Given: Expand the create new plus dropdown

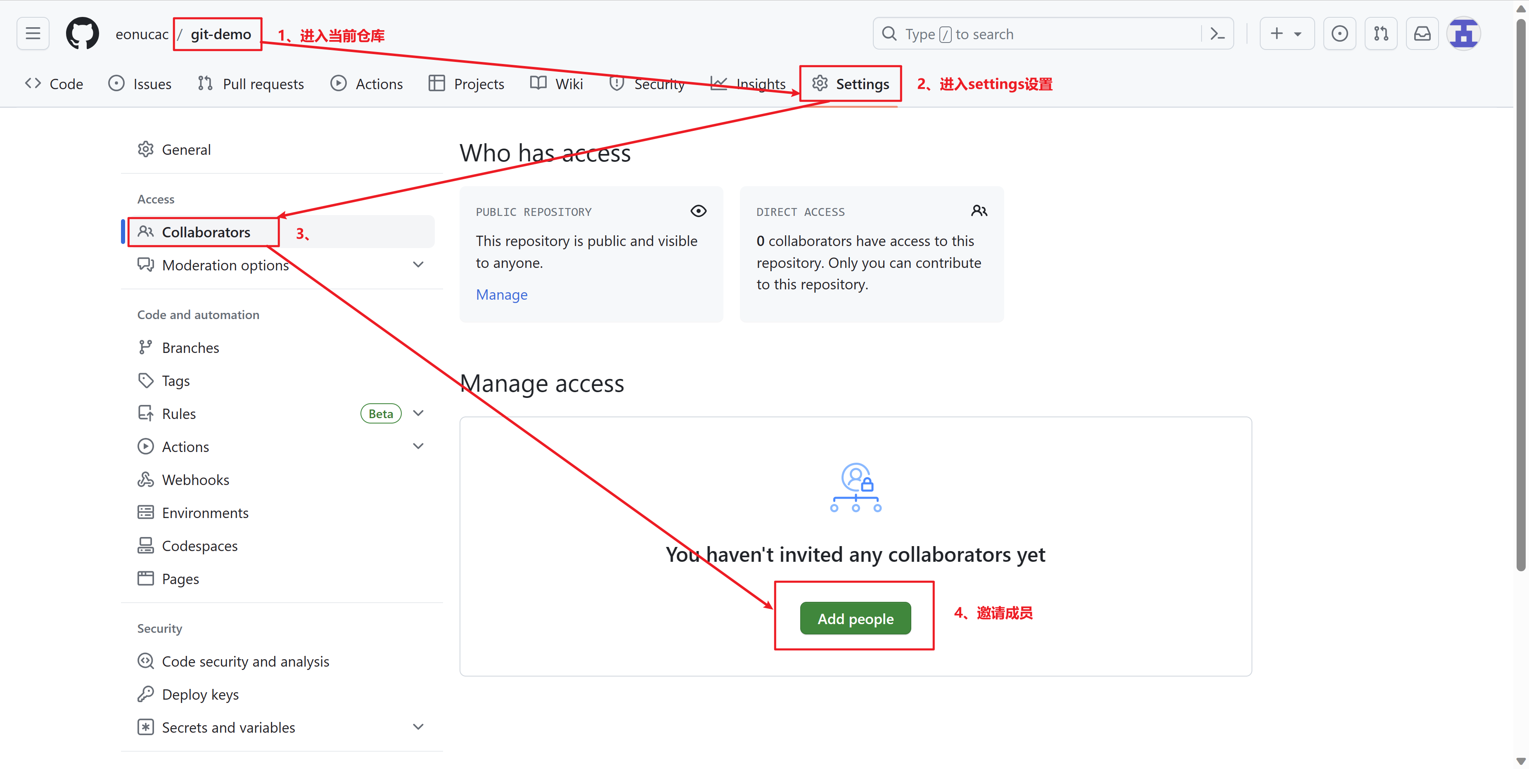Looking at the screenshot, I should [x=1286, y=34].
